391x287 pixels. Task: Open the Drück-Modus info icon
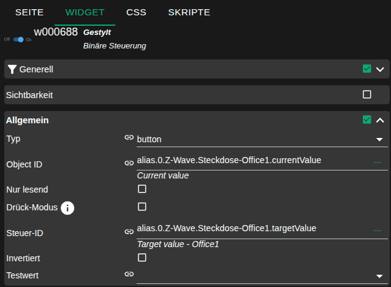[67, 208]
